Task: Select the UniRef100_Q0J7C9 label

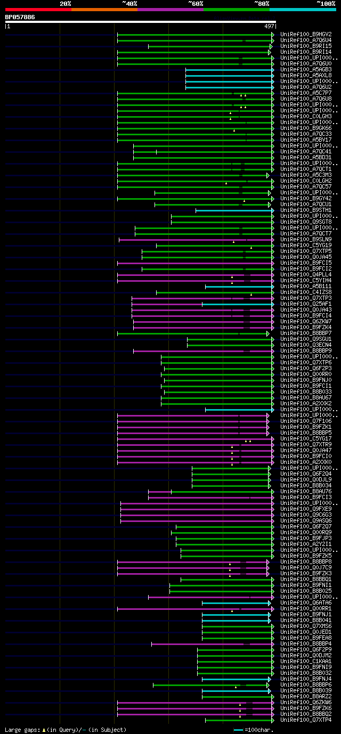Action: pos(306,567)
